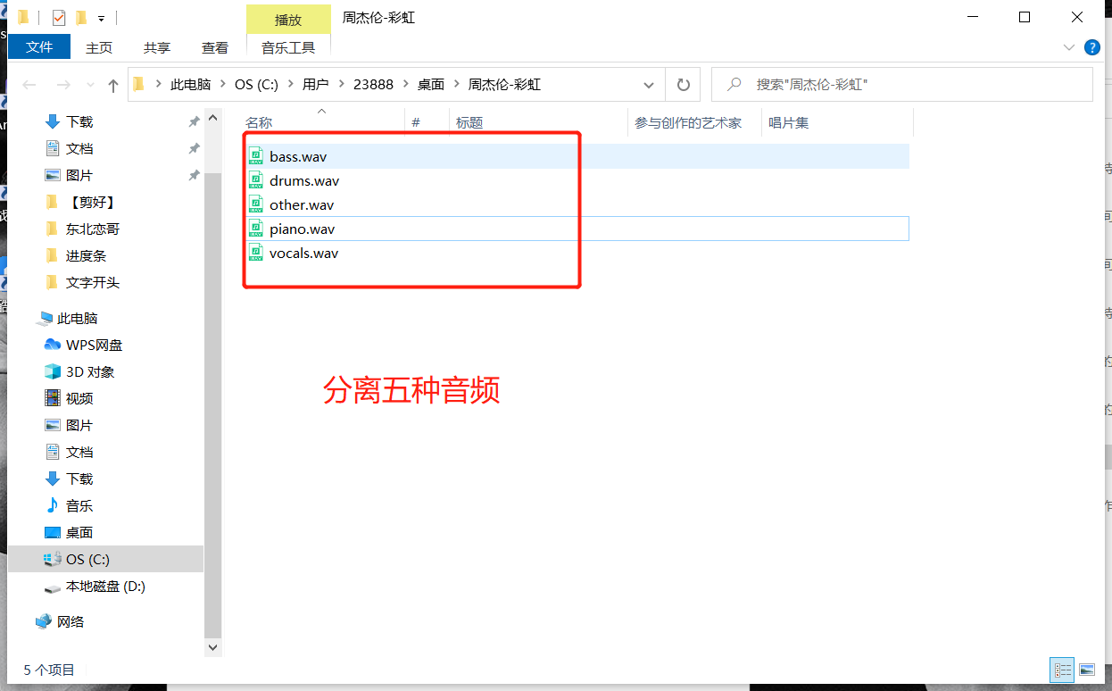Screen dimensions: 1112x691
Task: Switch to details view layout icon
Action: 1062,670
